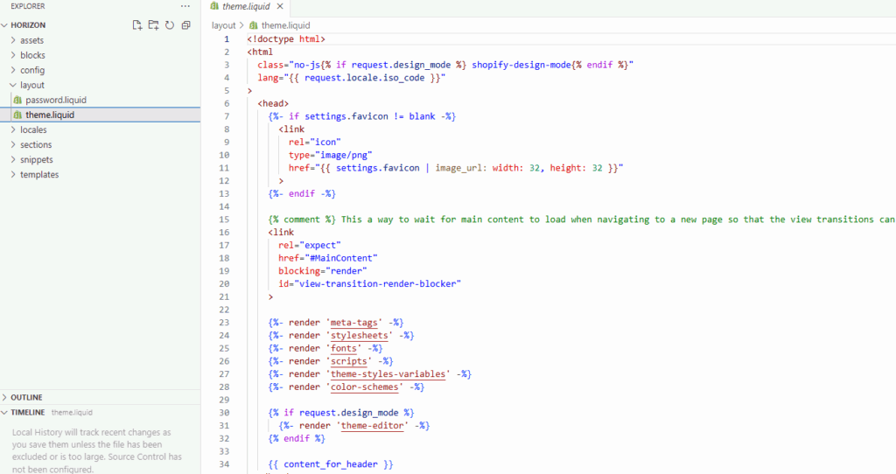Open Explorer more actions ellipsis menu
This screenshot has height=474, width=896.
coord(185,6)
